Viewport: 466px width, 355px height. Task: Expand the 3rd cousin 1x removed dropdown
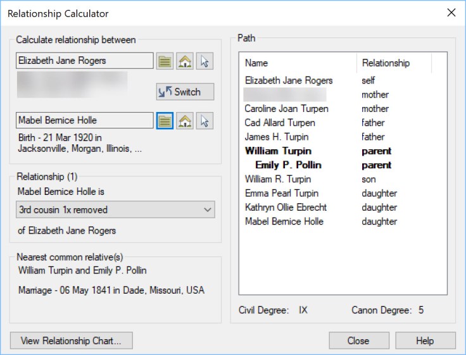(115, 209)
